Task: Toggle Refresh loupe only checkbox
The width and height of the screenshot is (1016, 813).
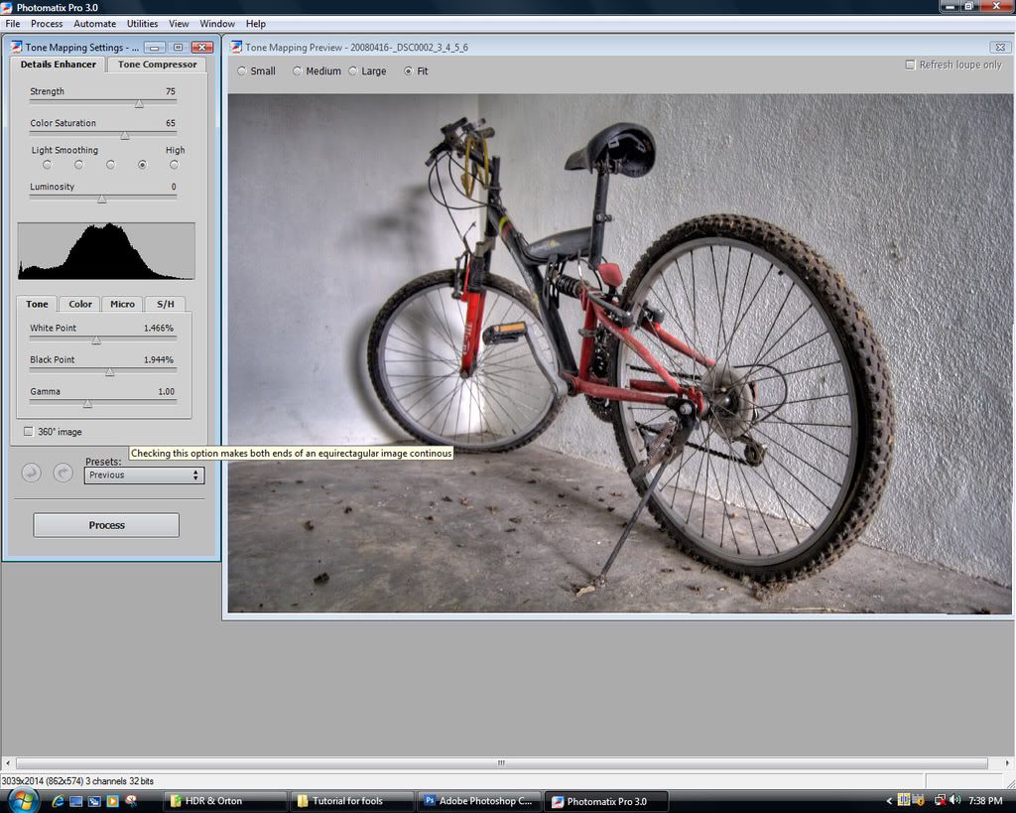Action: point(910,65)
